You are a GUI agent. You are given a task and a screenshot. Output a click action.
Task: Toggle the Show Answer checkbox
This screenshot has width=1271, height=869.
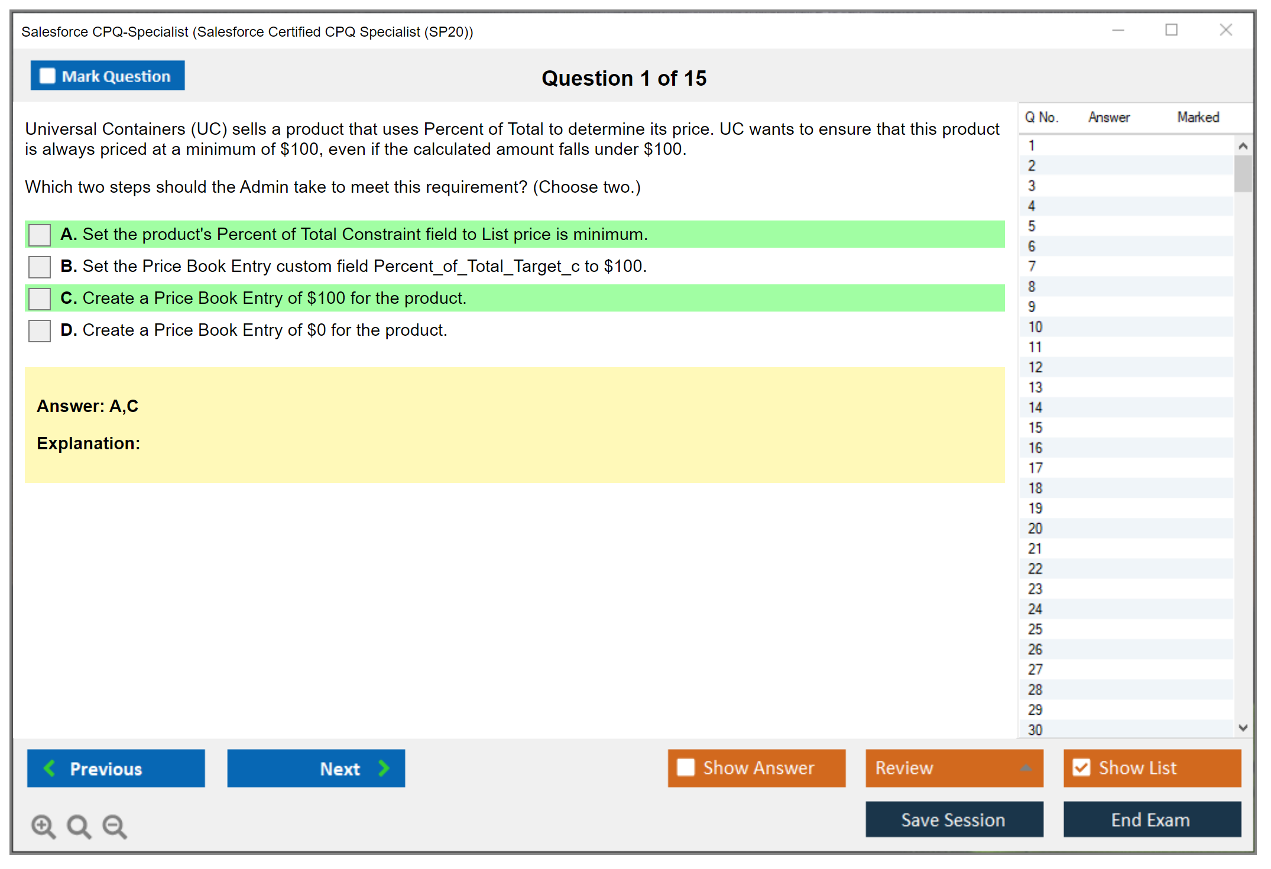(686, 767)
